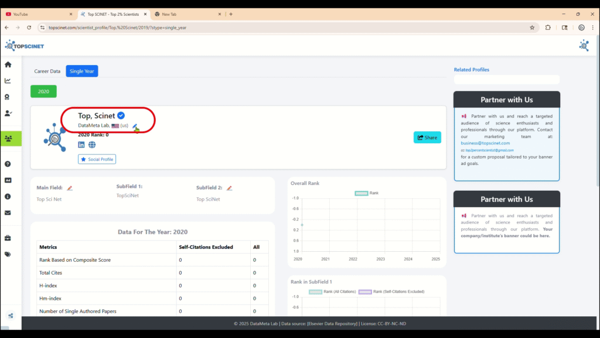Open the Chrome profile avatar icon

click(x=581, y=28)
